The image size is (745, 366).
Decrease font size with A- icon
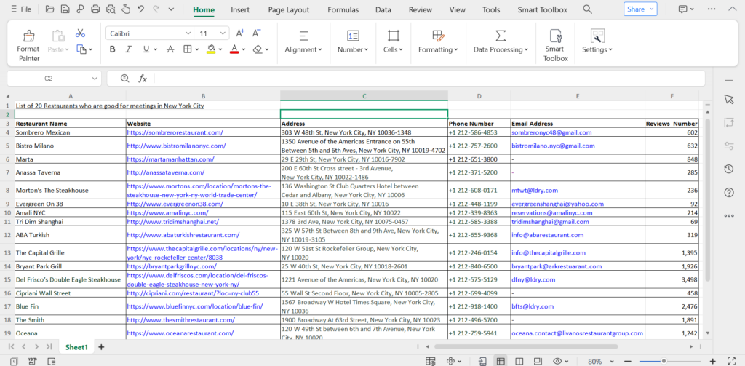pos(257,33)
